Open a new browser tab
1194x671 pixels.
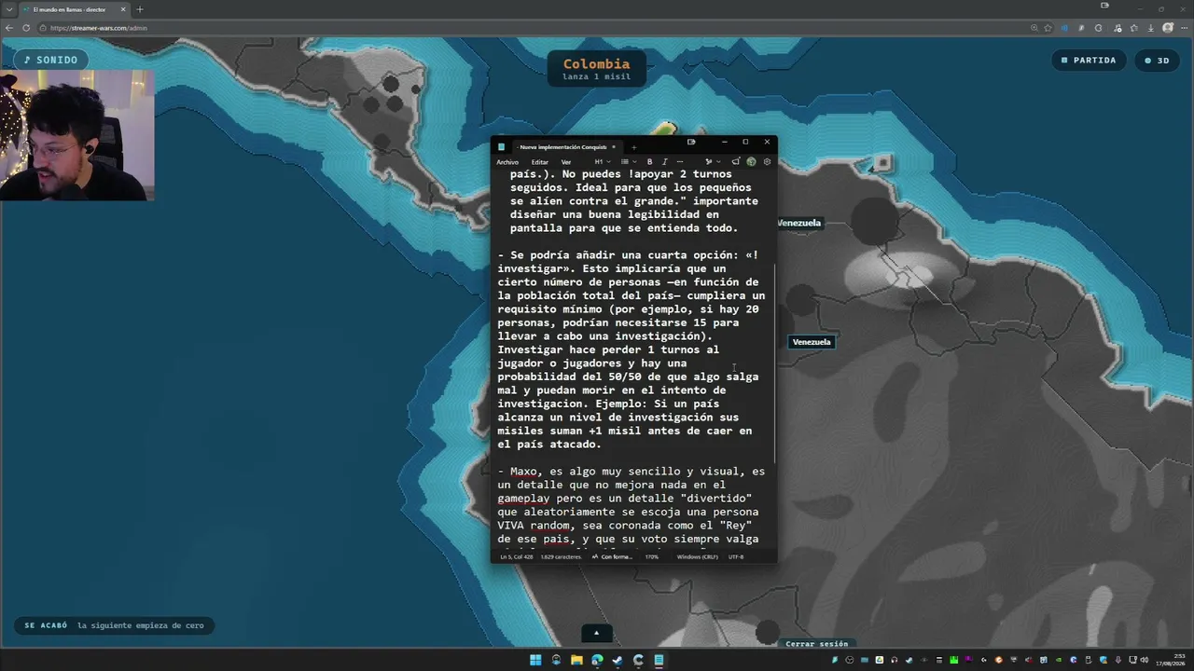coord(140,9)
